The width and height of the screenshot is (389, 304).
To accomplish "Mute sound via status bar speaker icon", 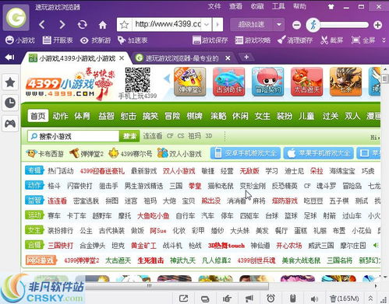I will [x=314, y=299].
